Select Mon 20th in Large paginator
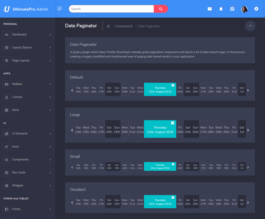 (x=125, y=129)
